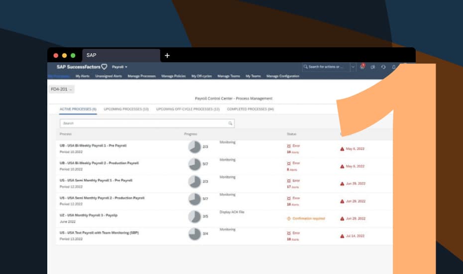Open Alerts count link under Bi-Weekly Payroll 2
This screenshot has height=274, width=463.
coord(292,169)
